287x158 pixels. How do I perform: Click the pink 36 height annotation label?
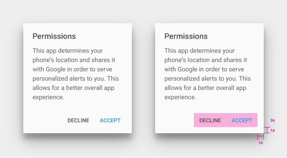(272, 120)
